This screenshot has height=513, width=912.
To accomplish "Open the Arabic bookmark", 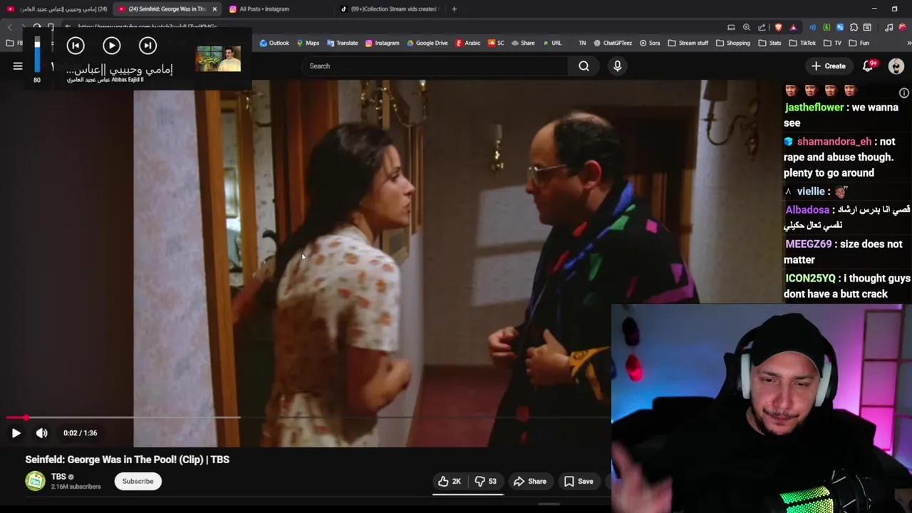I will pos(467,43).
